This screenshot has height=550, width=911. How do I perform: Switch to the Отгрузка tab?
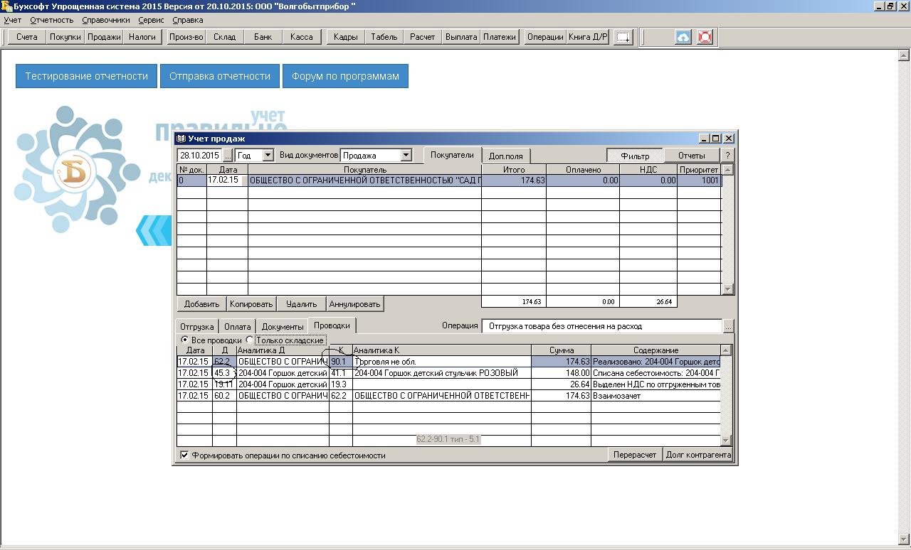click(197, 326)
